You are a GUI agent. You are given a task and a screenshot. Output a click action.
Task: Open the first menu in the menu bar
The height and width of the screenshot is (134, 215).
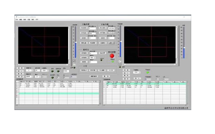(17, 20)
